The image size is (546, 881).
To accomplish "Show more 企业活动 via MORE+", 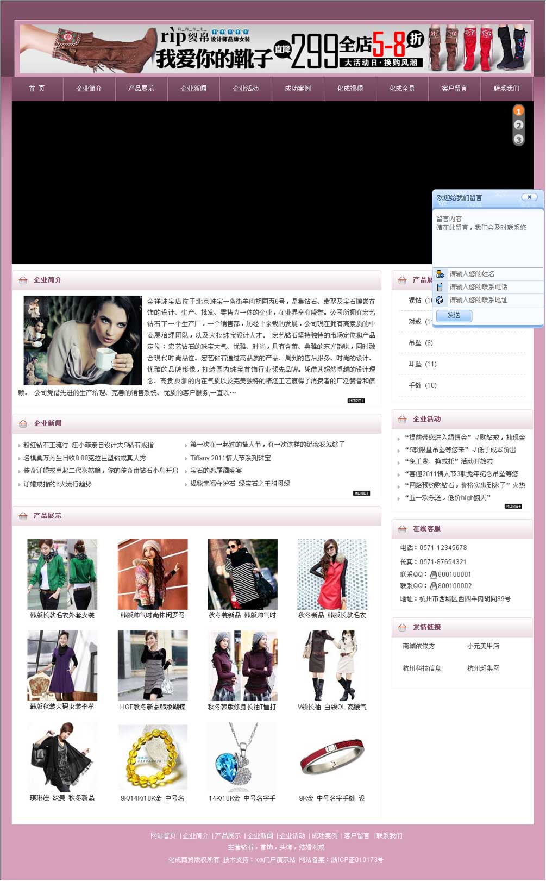I will (513, 507).
